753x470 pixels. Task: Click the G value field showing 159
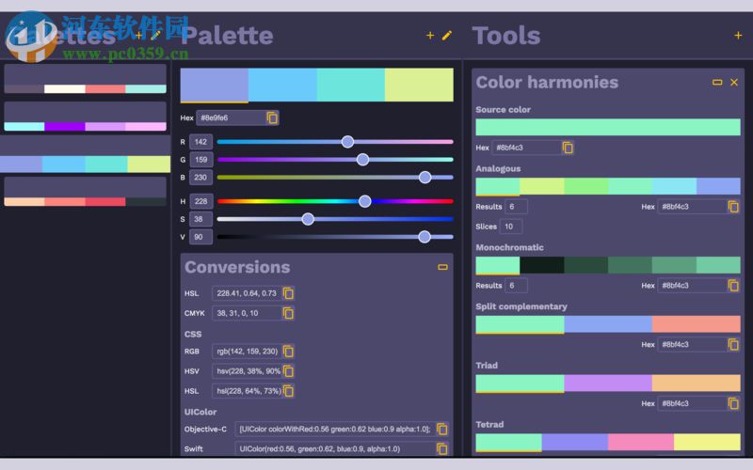point(200,160)
